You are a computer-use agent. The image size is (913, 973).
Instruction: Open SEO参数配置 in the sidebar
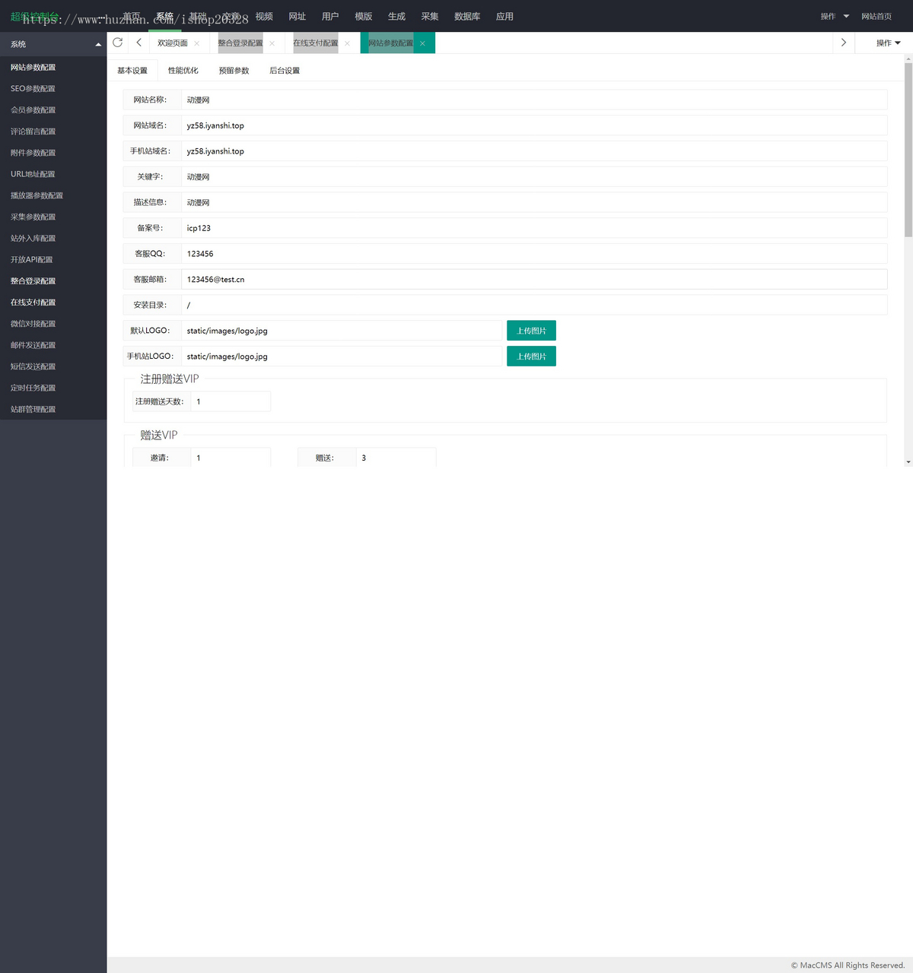pyautogui.click(x=53, y=89)
